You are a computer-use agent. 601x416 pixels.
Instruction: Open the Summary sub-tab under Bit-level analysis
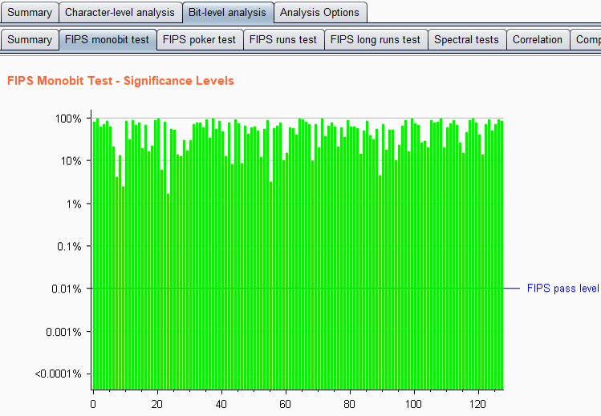click(30, 39)
